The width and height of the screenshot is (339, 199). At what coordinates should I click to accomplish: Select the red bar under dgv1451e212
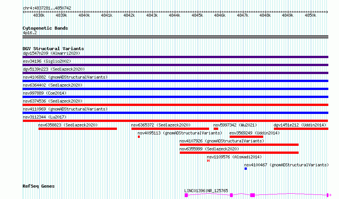click(301, 129)
